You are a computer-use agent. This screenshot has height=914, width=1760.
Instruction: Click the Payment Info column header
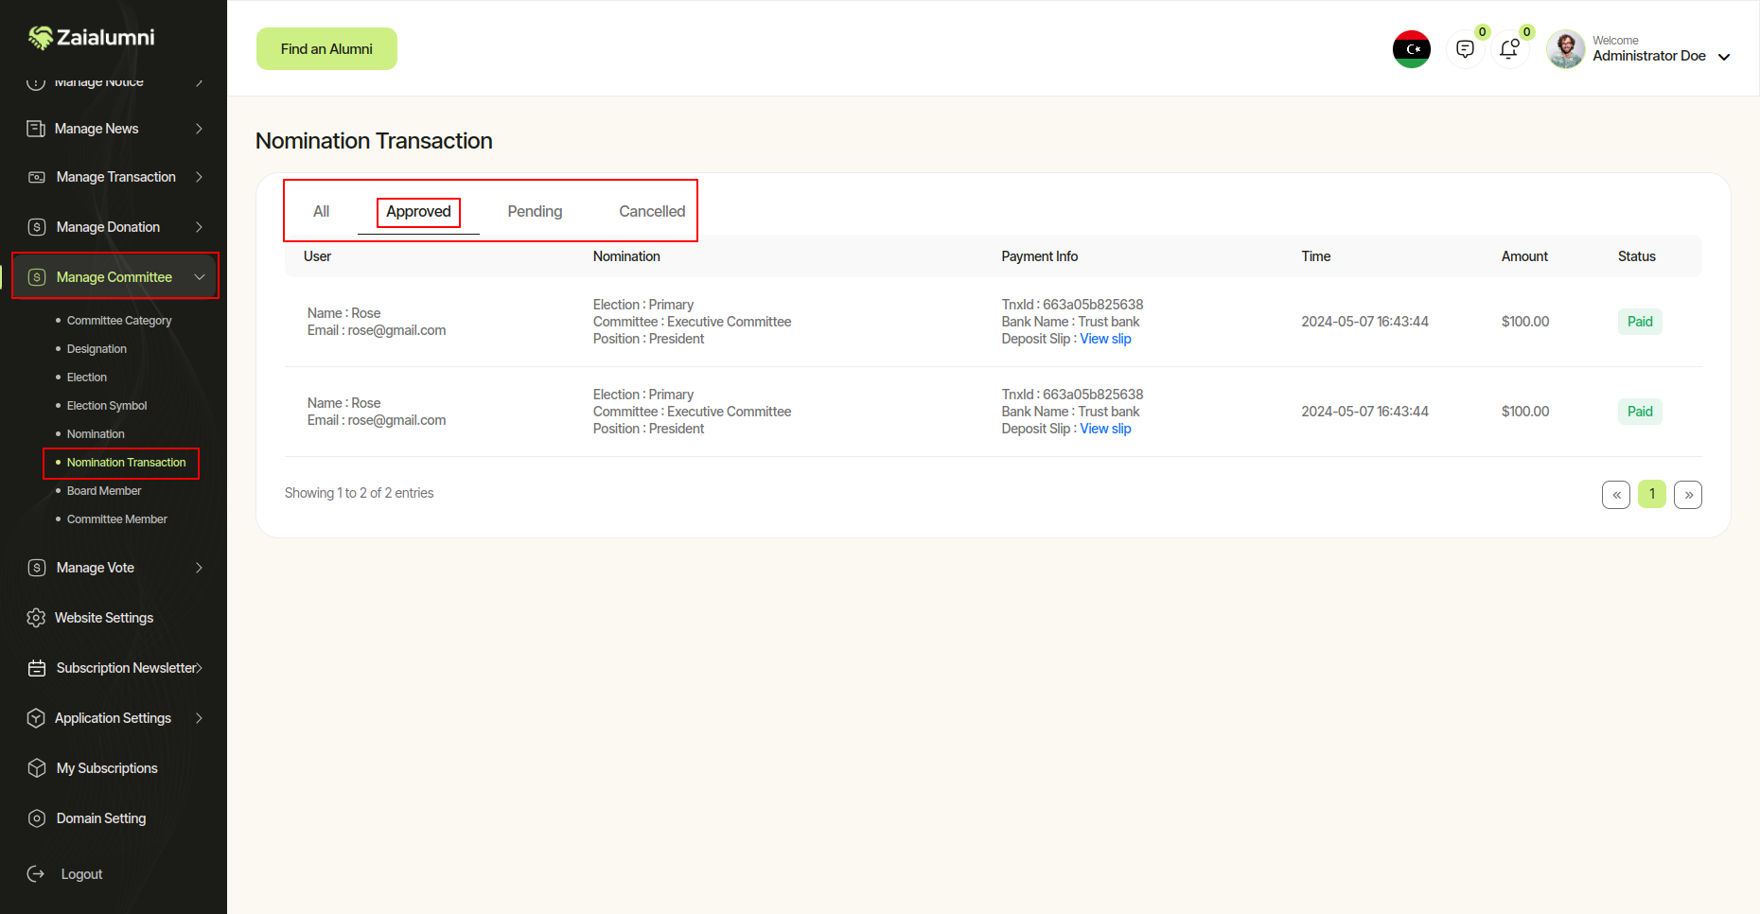coord(1040,256)
